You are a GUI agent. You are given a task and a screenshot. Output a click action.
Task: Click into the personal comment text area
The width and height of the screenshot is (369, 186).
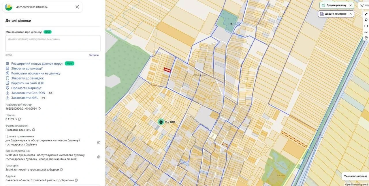53,43
